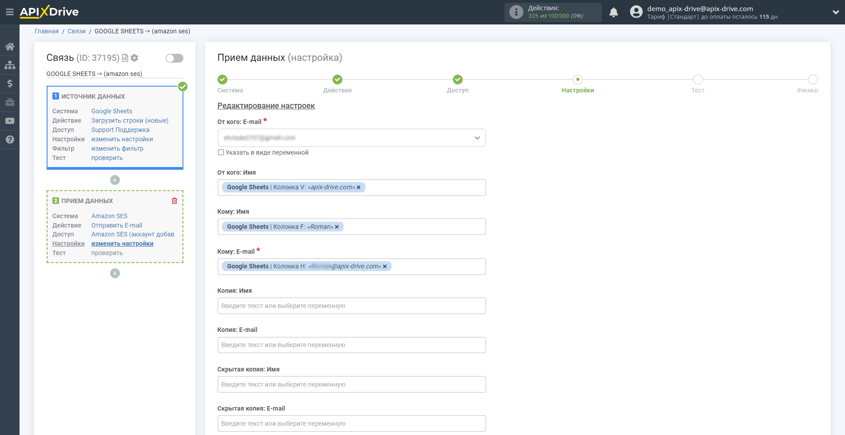Screen dimensions: 845x435
Task: Click the Скрытая копия: E-mail input
Action: click(x=352, y=423)
